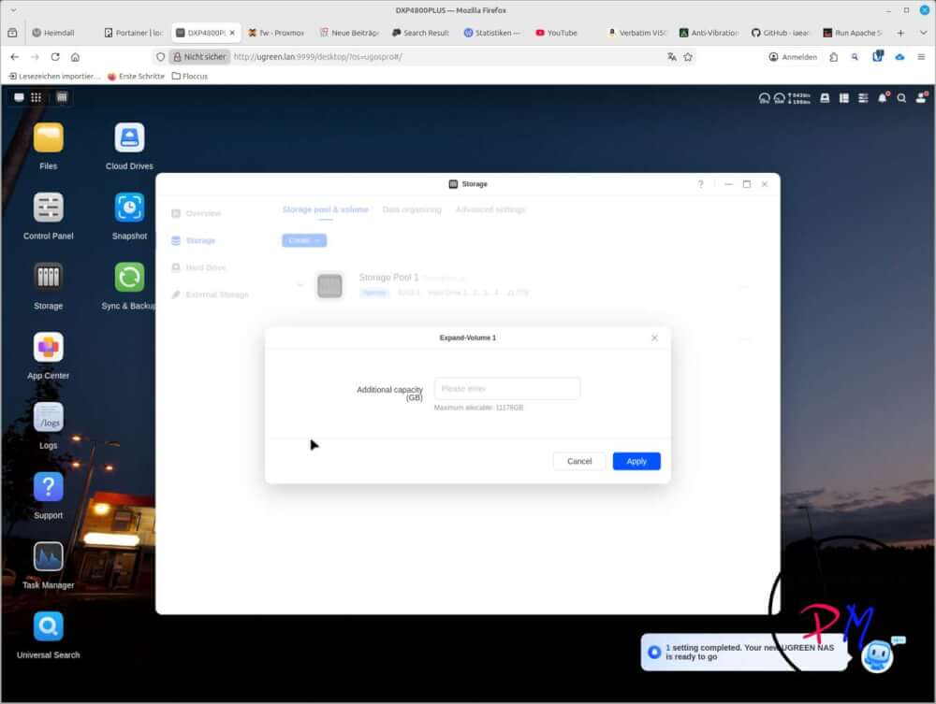Open the Task Manager app
Viewport: 936px width, 704px height.
click(48, 557)
